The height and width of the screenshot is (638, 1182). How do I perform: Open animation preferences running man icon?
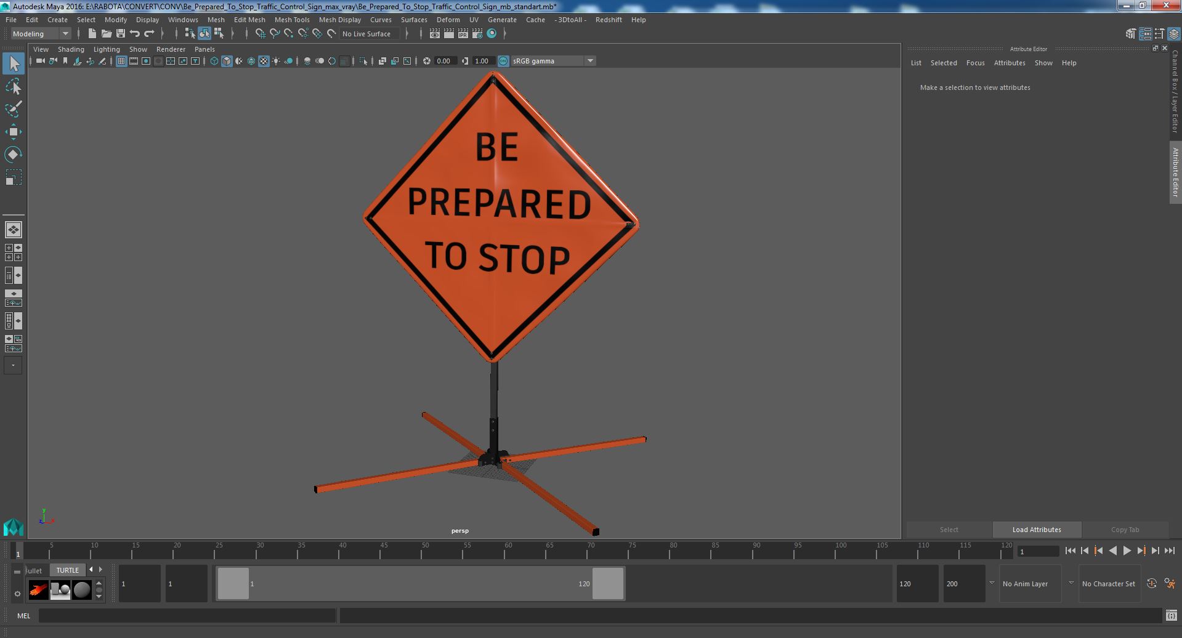coord(1170,584)
